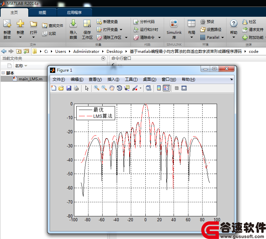Click the Save Workspace (保存工作区) icon
This screenshot has height=239, width=266.
coord(87,24)
